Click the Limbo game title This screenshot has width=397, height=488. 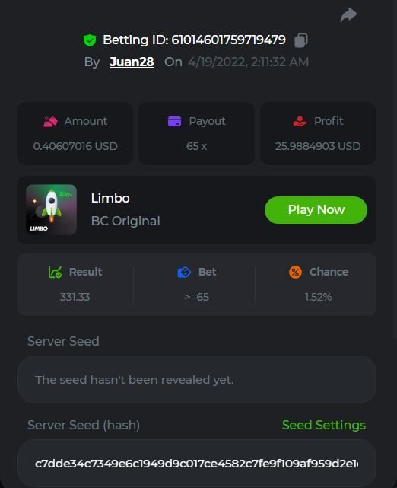tap(110, 198)
